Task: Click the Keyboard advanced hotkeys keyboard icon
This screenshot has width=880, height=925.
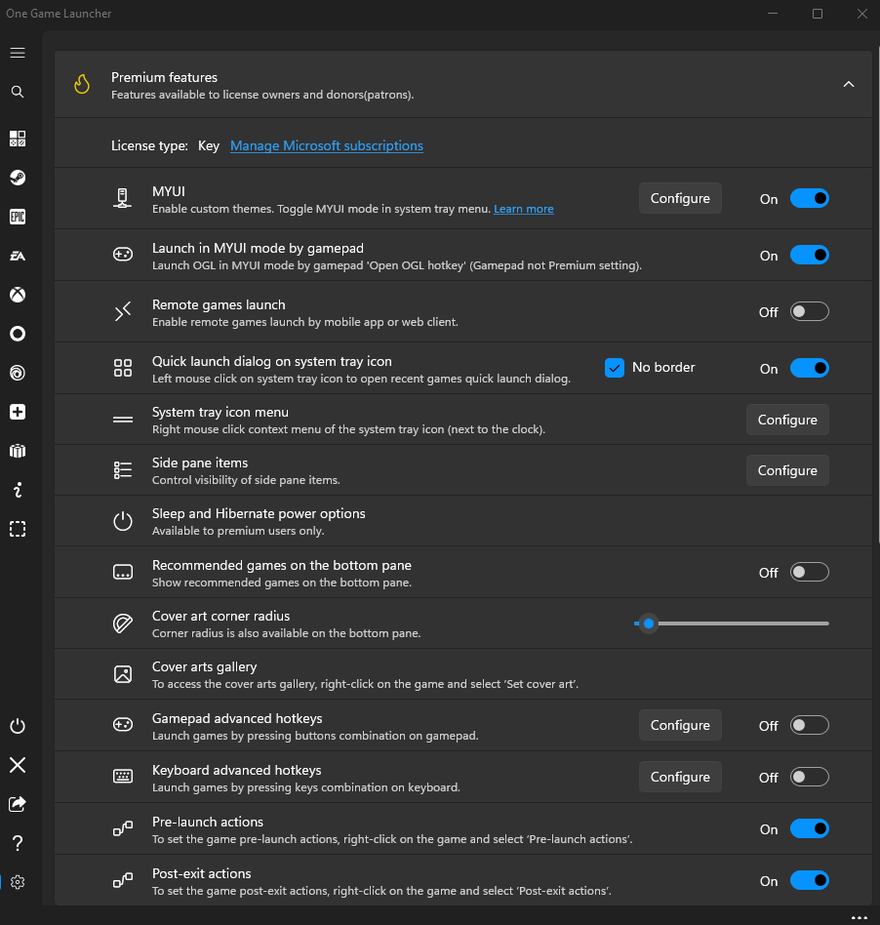Action: pos(123,776)
